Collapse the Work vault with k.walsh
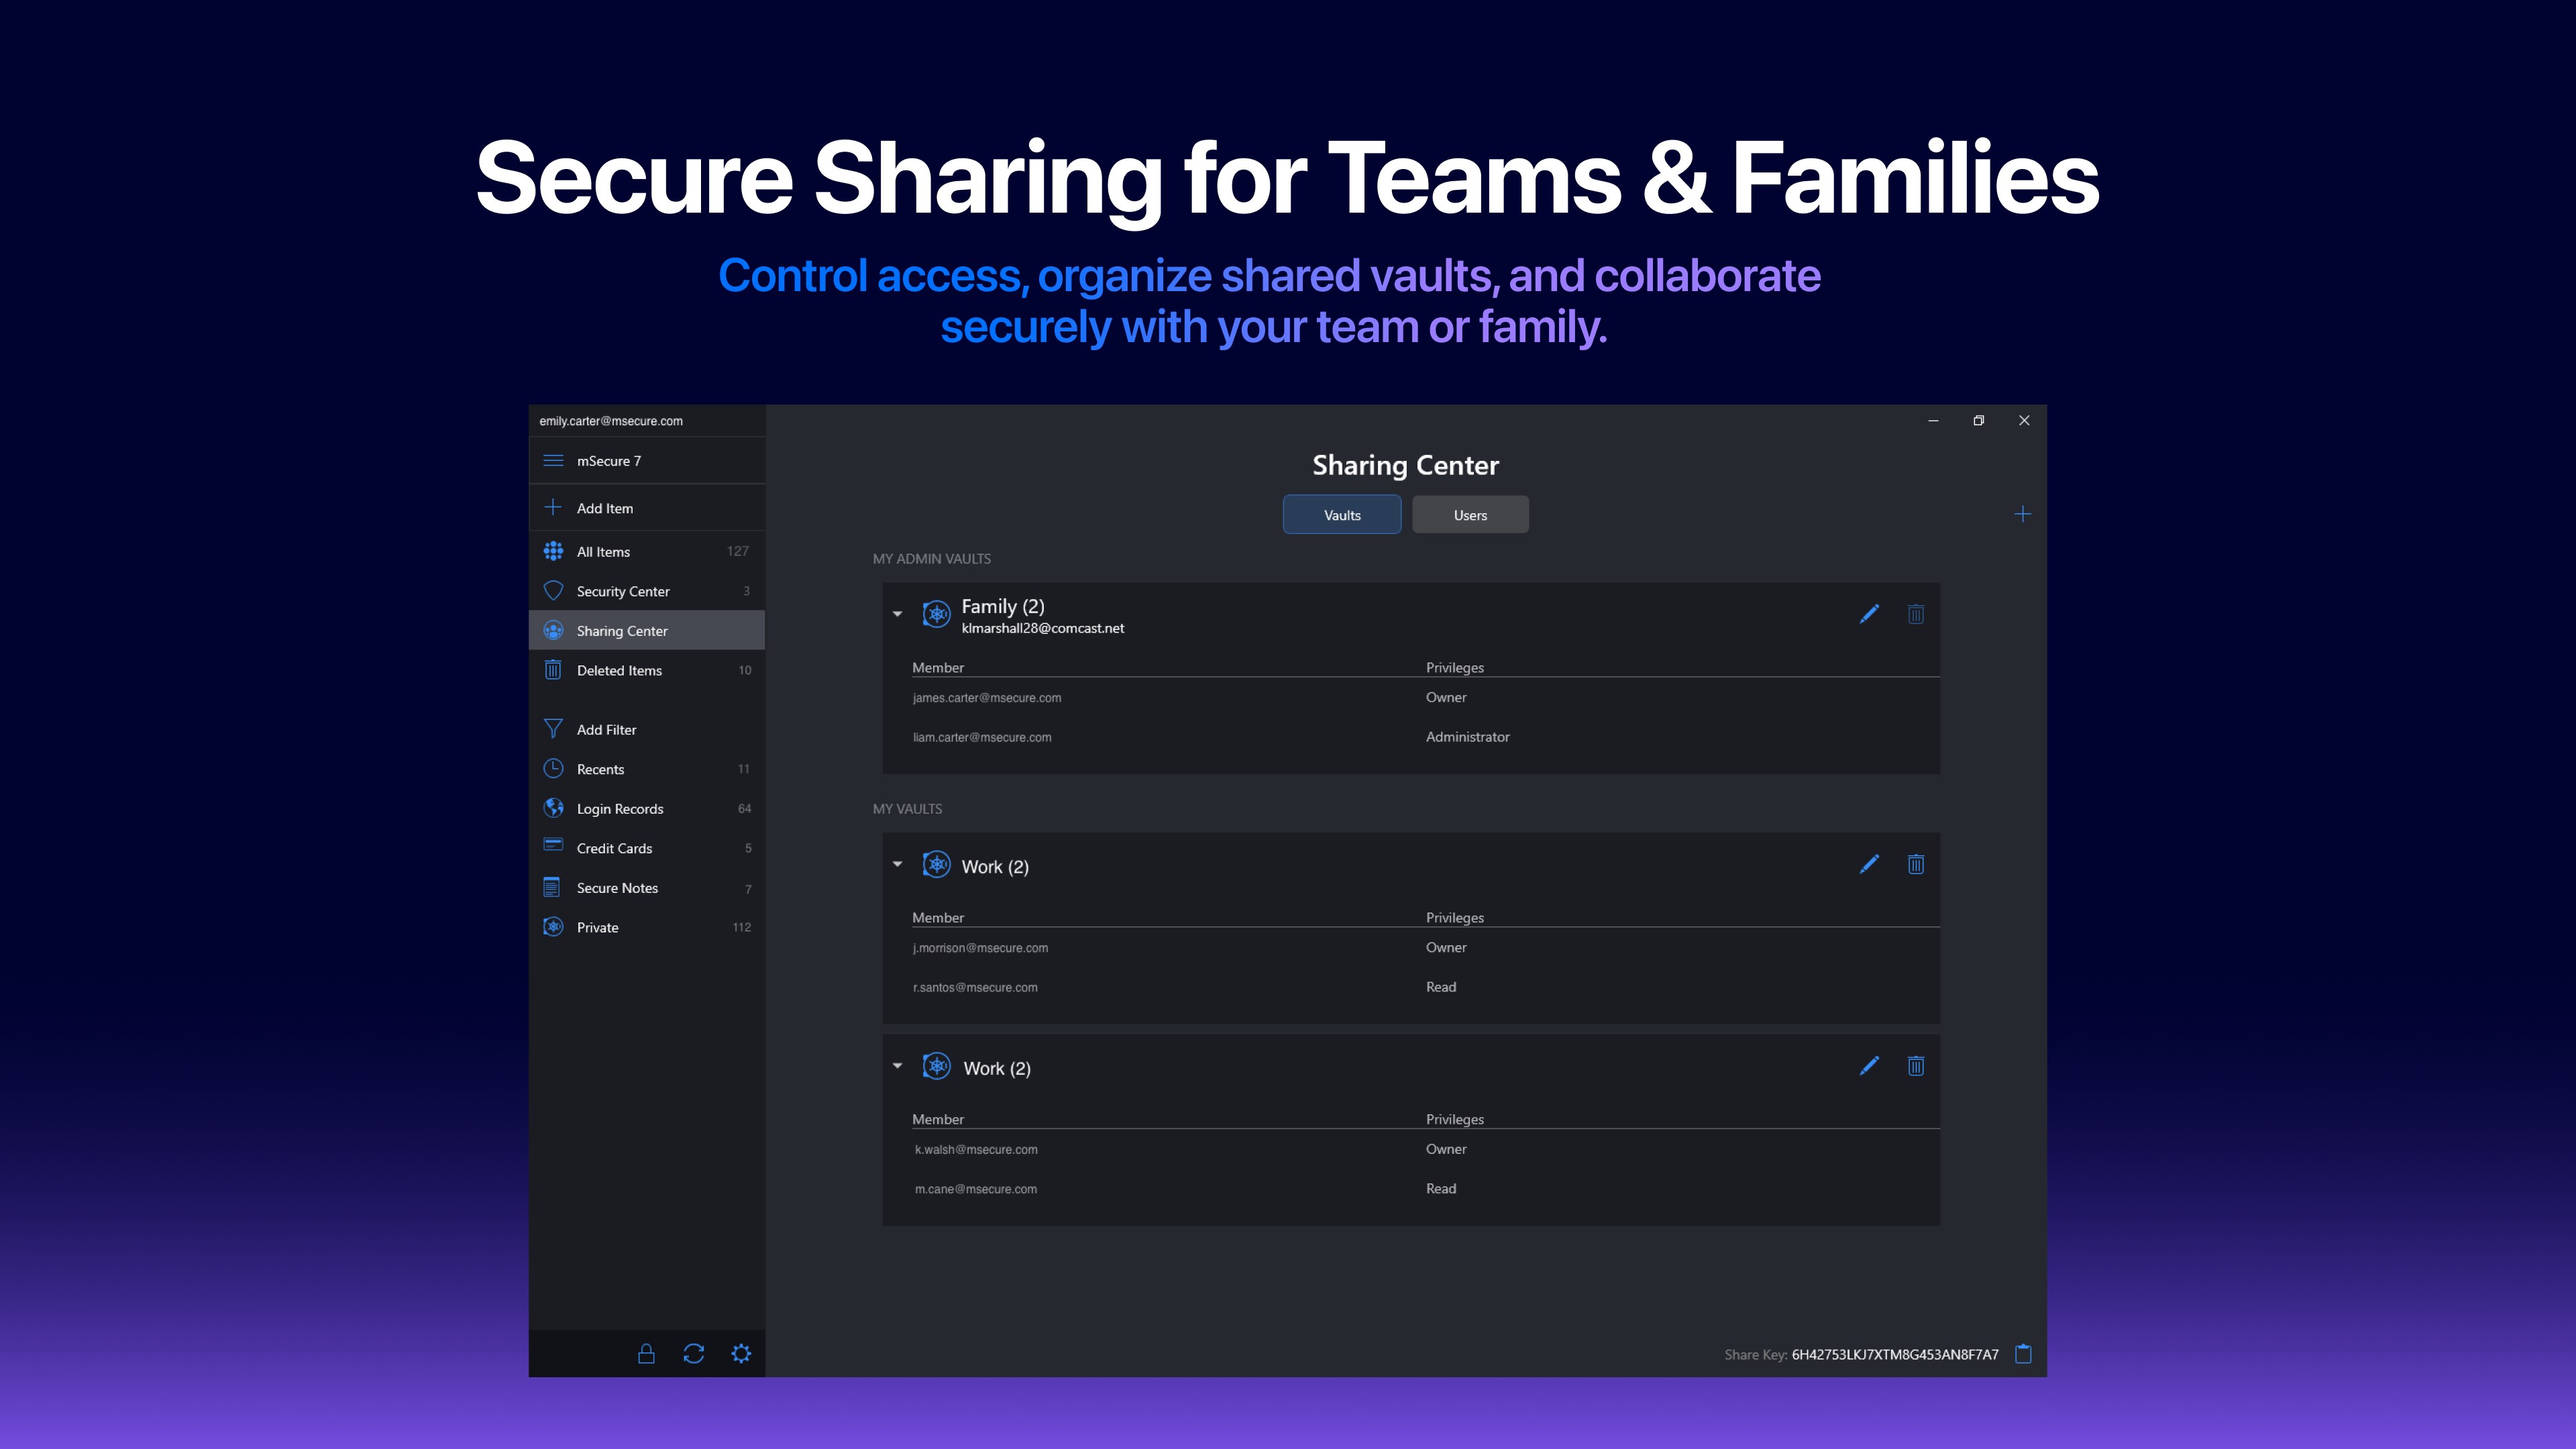This screenshot has width=2576, height=1449. pos(897,1066)
